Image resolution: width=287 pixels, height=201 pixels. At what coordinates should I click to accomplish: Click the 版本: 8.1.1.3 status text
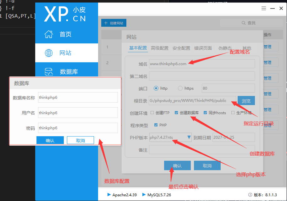click(x=265, y=195)
